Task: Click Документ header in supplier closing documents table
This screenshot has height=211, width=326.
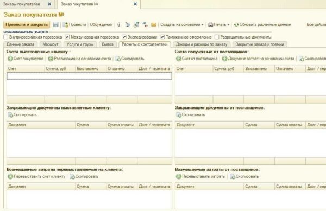Action: [x=210, y=125]
